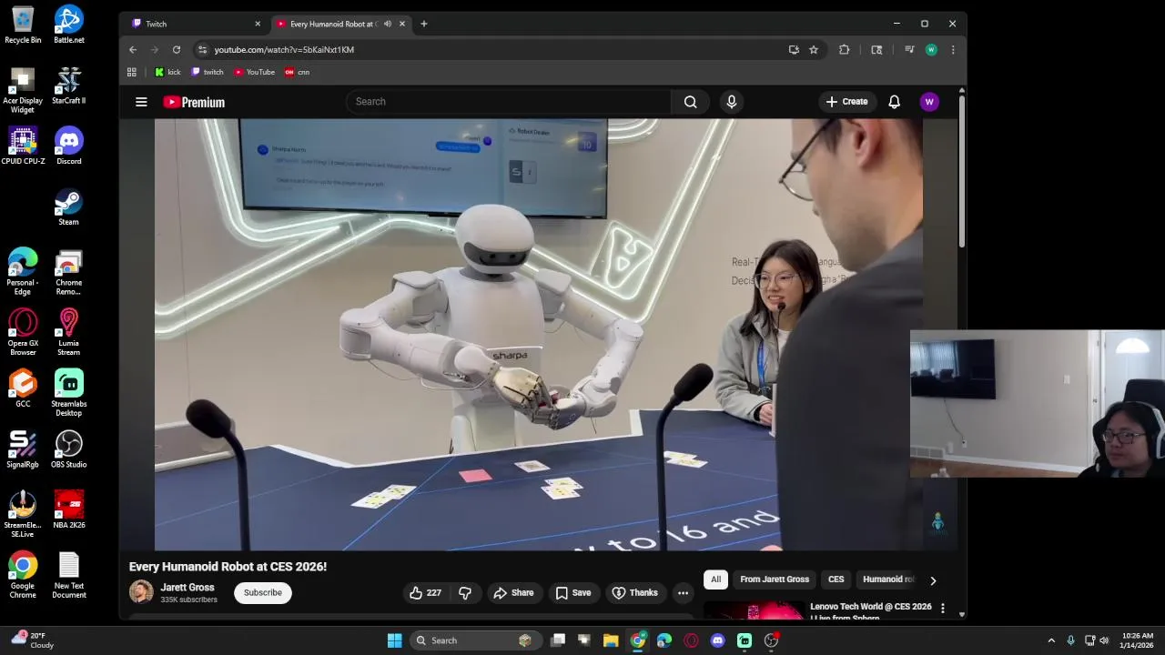Select the CES filter chip
Image resolution: width=1165 pixels, height=655 pixels.
(x=836, y=579)
